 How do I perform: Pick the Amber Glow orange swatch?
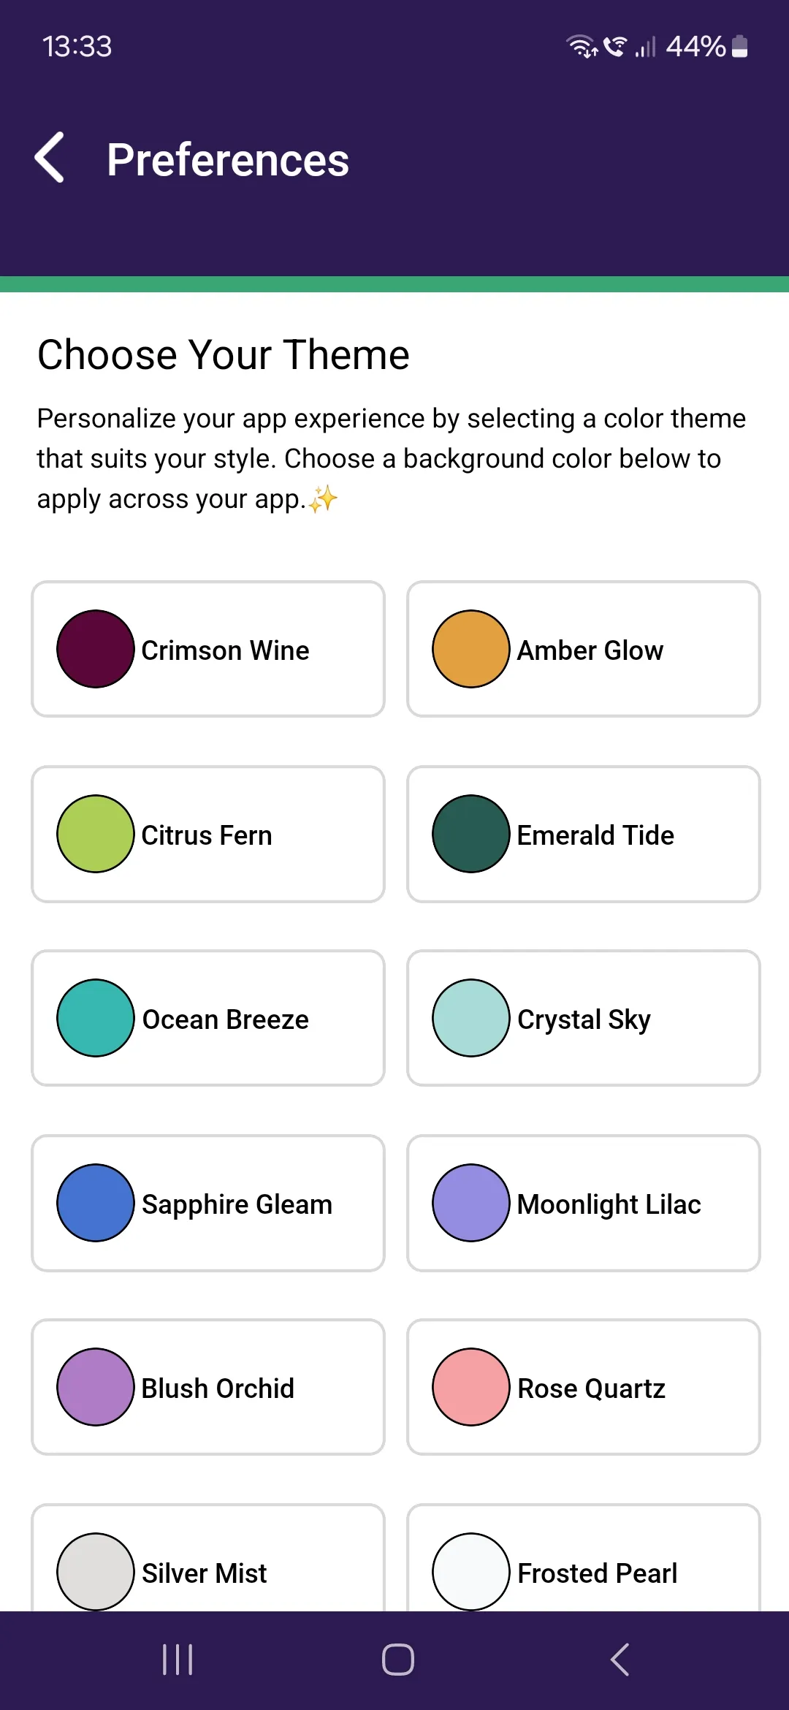471,649
